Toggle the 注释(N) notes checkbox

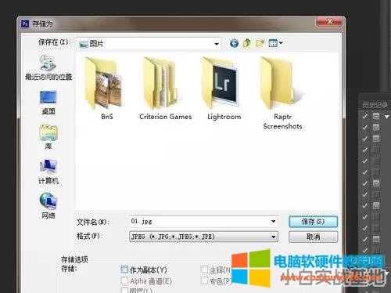point(204,269)
